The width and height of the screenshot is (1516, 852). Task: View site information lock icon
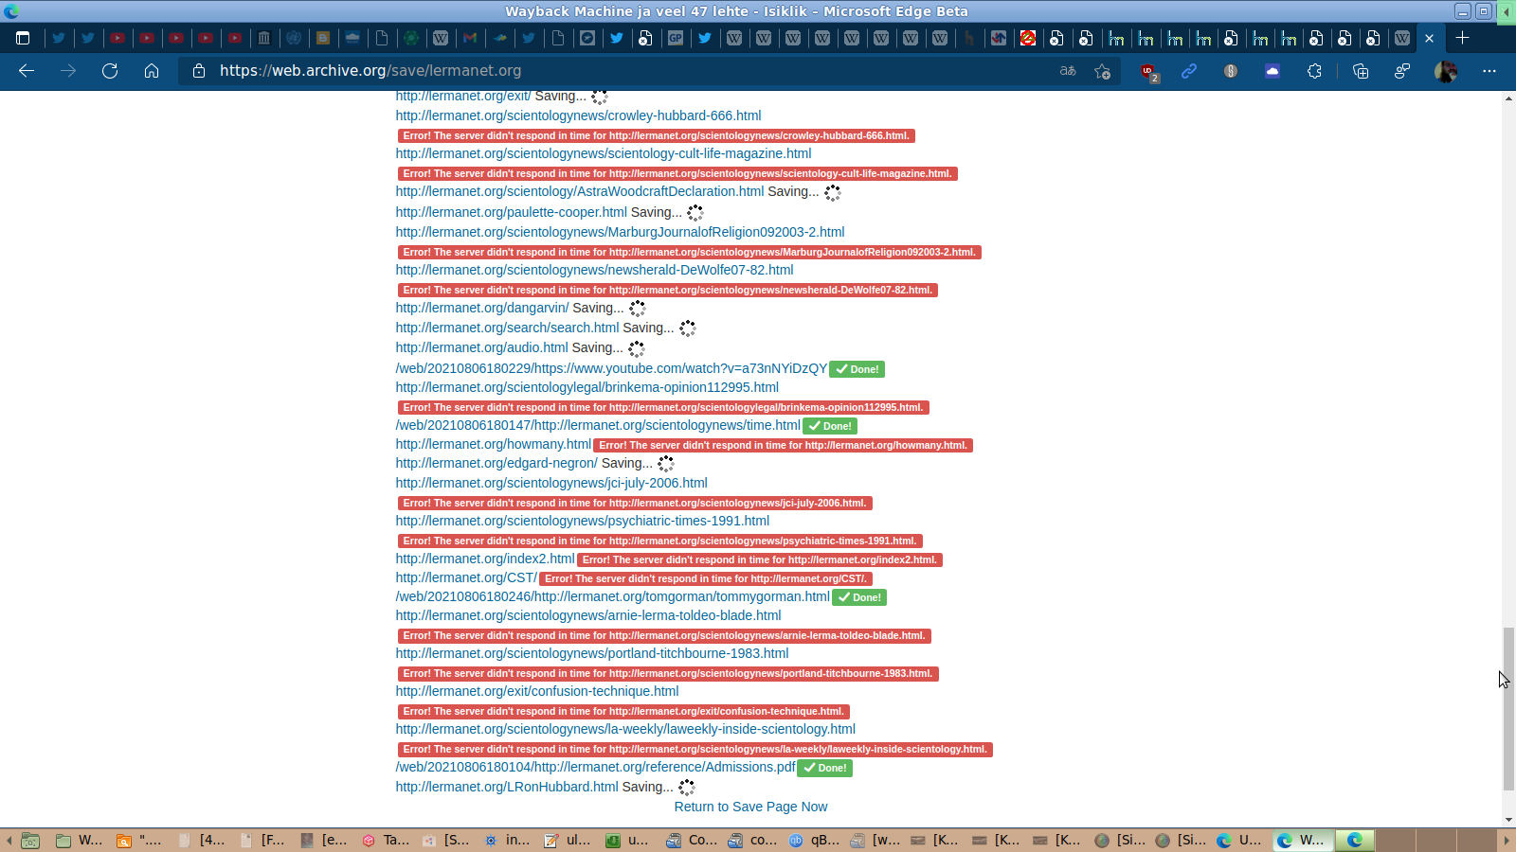pos(199,71)
